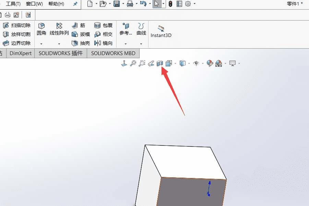Toggle the Section View icon
Screen dimensions: 309x206
tap(160, 63)
